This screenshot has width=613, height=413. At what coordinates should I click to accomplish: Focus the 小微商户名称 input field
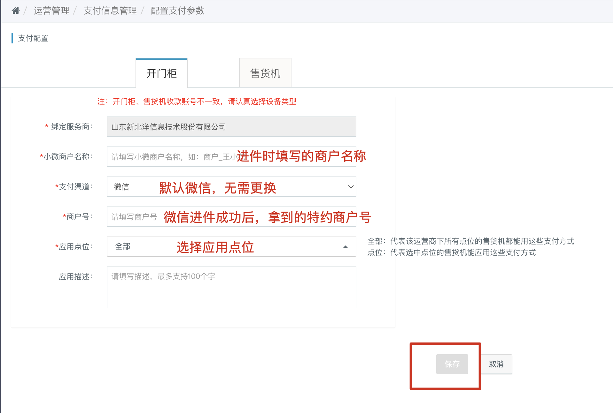coord(231,157)
